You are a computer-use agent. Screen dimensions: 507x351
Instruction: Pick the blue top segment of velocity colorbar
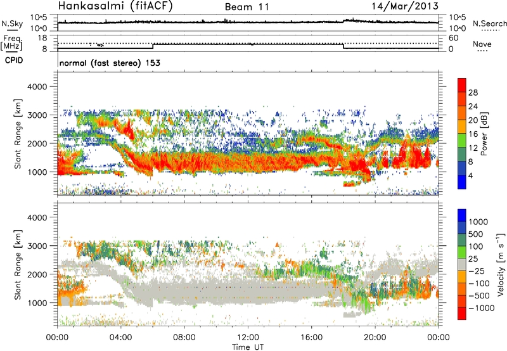click(x=462, y=215)
